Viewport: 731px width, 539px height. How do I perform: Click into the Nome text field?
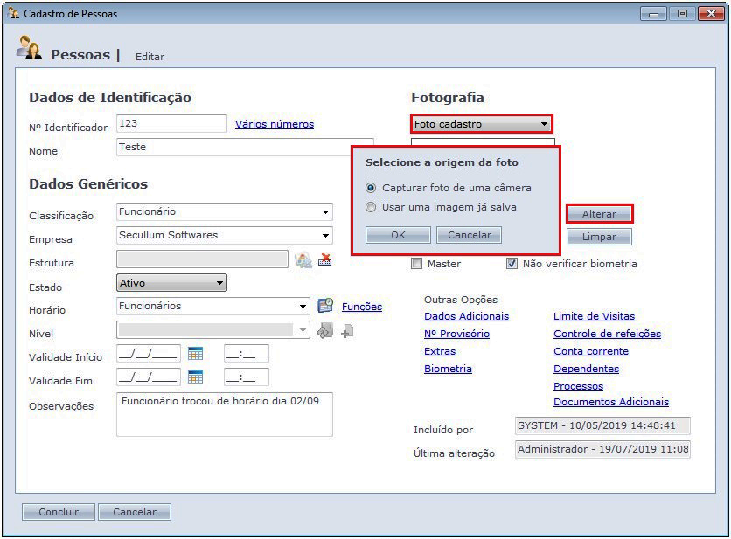click(245, 148)
